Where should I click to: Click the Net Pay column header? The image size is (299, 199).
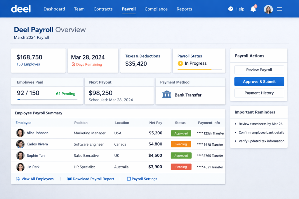pos(156,123)
